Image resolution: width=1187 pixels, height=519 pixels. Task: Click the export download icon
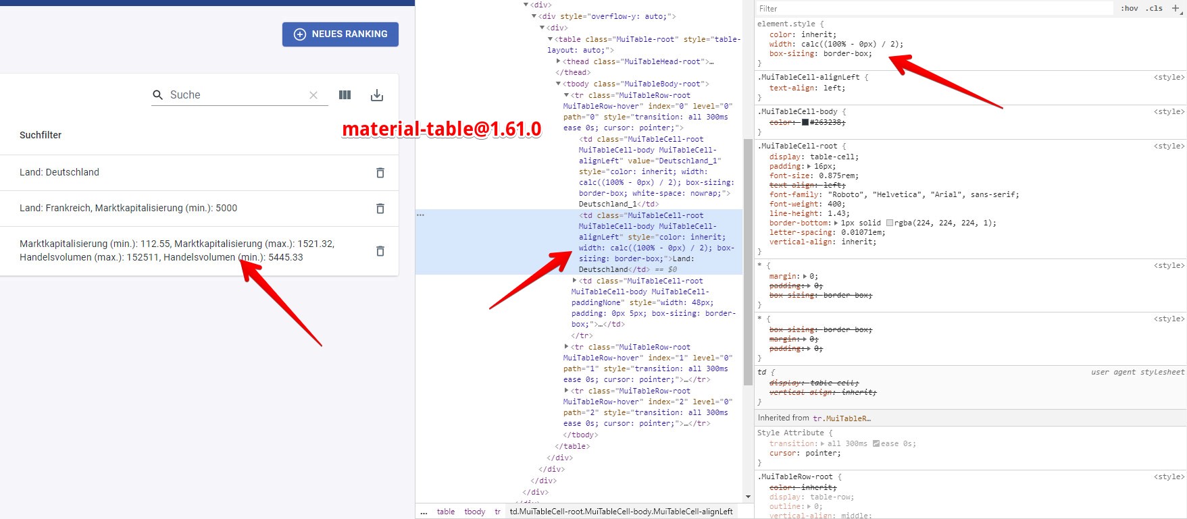coord(377,95)
